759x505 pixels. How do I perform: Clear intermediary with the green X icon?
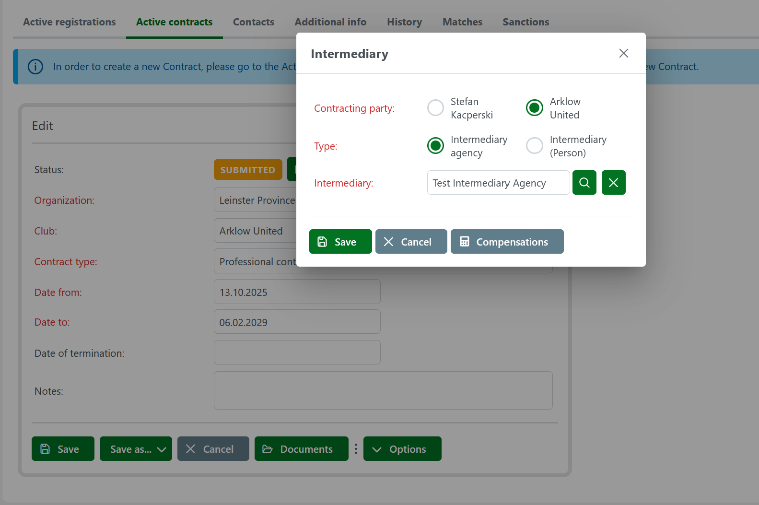point(613,183)
